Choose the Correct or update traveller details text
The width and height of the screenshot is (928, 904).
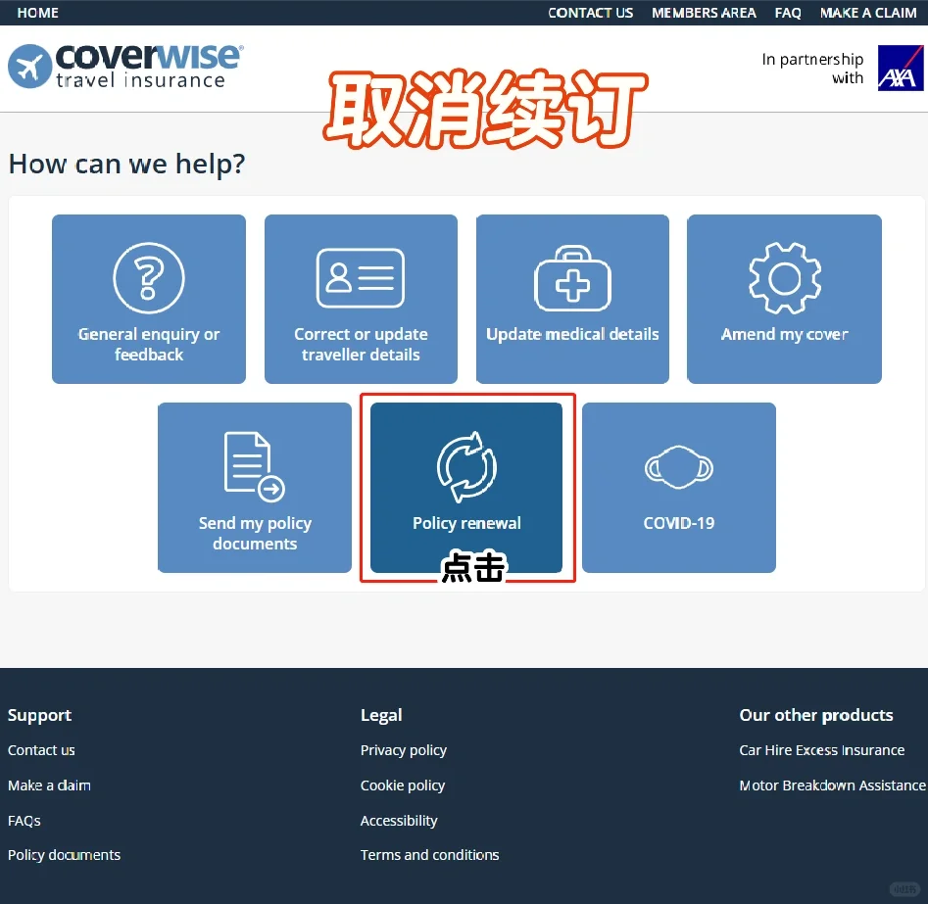361,345
